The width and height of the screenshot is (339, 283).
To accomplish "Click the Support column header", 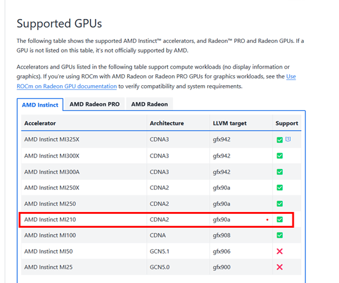I will (x=286, y=123).
